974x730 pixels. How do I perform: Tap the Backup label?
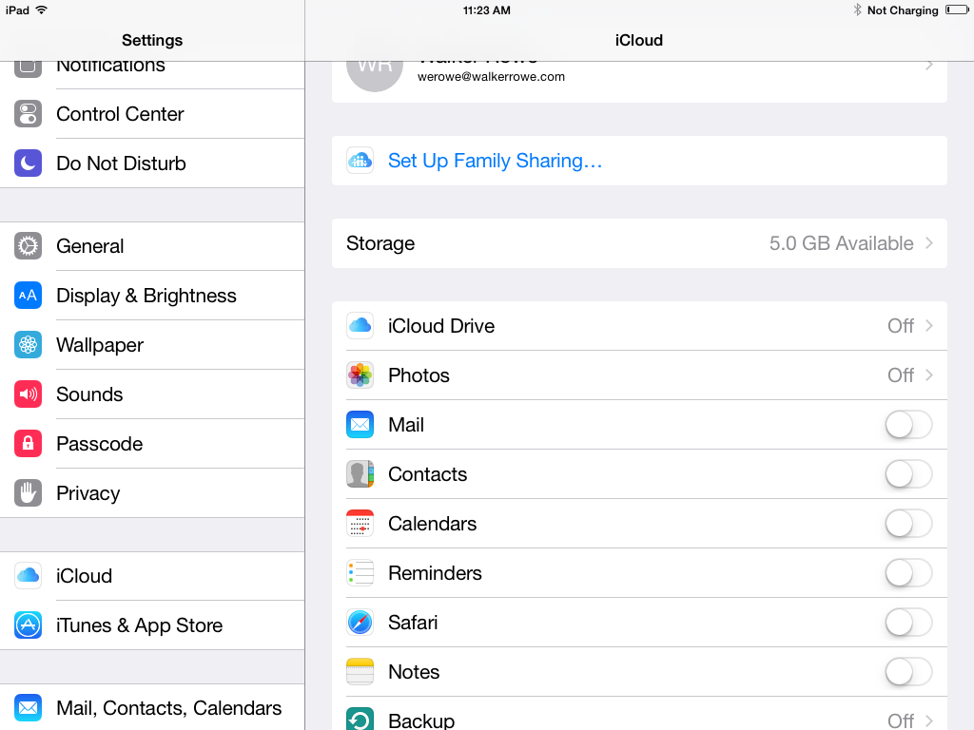(x=421, y=720)
